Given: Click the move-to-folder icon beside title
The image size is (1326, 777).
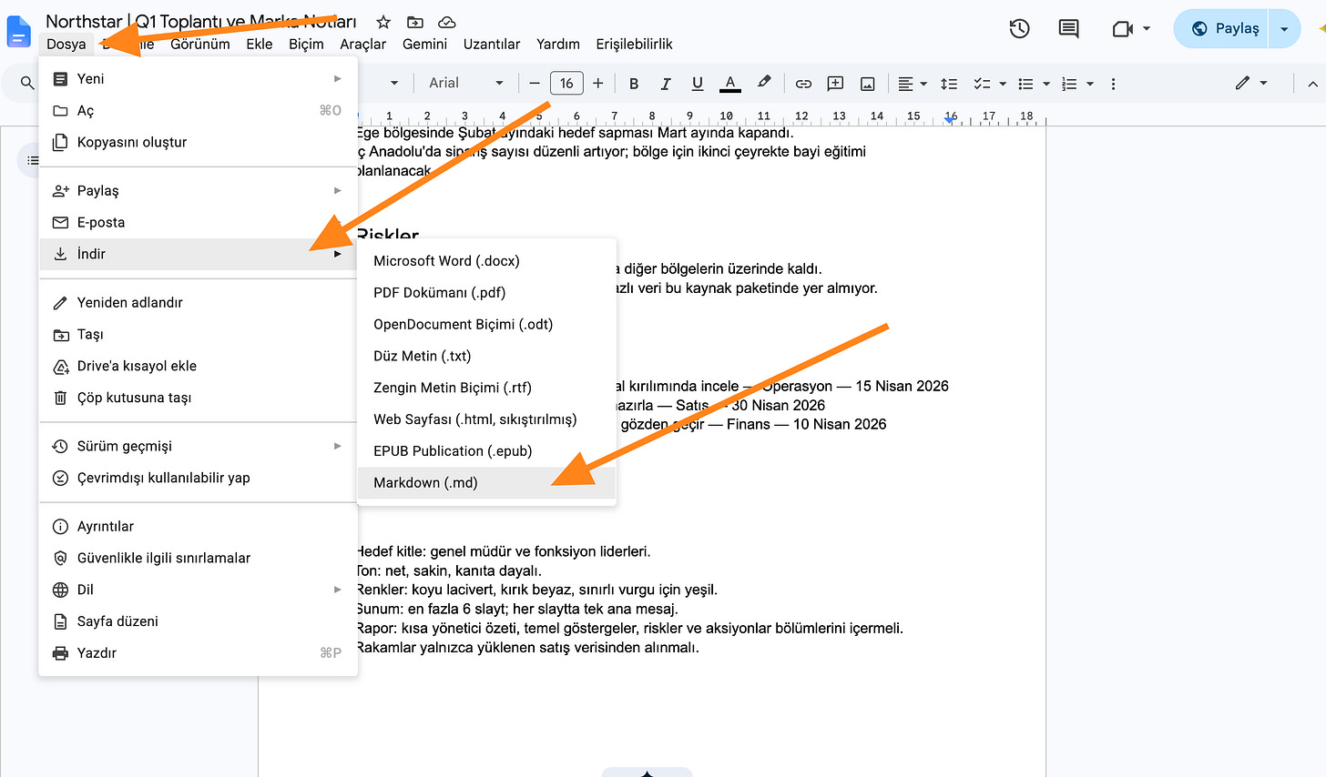Looking at the screenshot, I should coord(415,22).
